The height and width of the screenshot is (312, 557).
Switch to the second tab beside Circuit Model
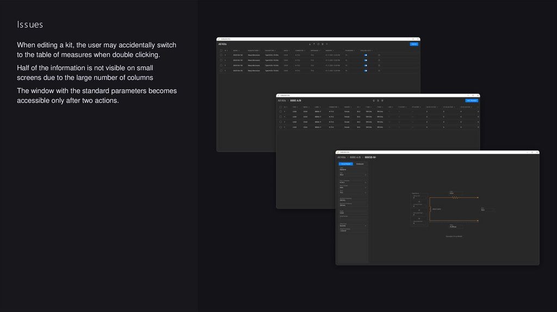tap(360, 164)
